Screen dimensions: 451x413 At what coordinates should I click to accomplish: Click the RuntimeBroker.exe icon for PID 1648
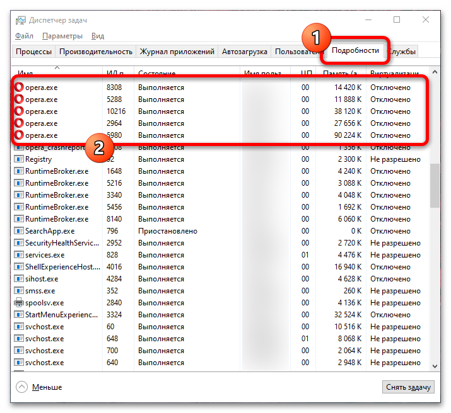coord(19,171)
